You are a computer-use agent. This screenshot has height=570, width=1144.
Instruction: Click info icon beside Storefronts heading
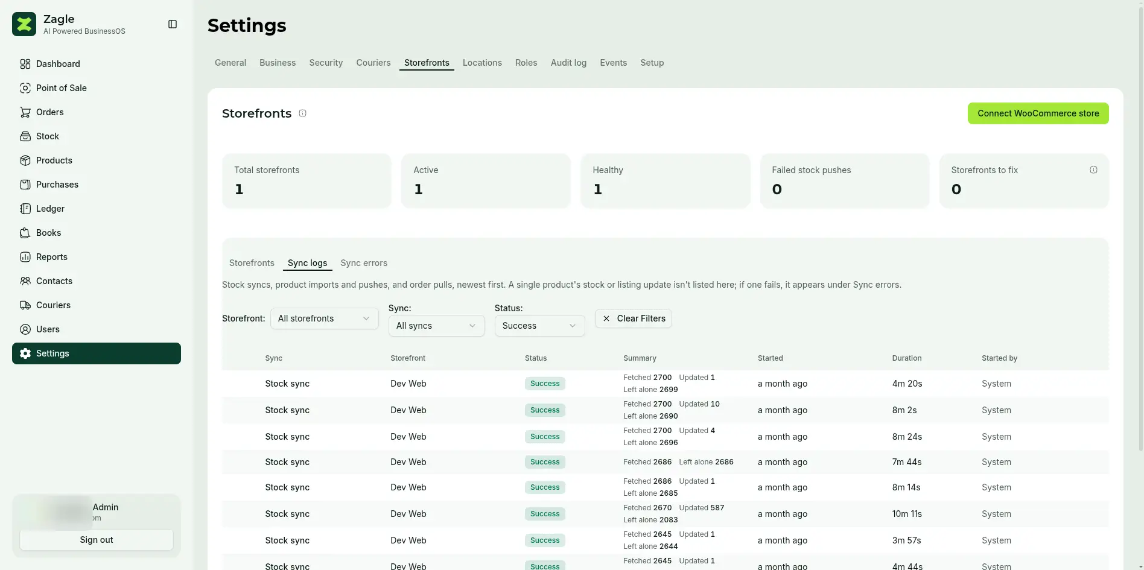point(303,113)
